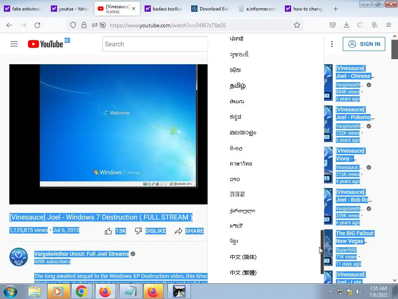The width and height of the screenshot is (398, 299).
Task: Click the site padlock icon
Action: pyautogui.click(x=84, y=25)
